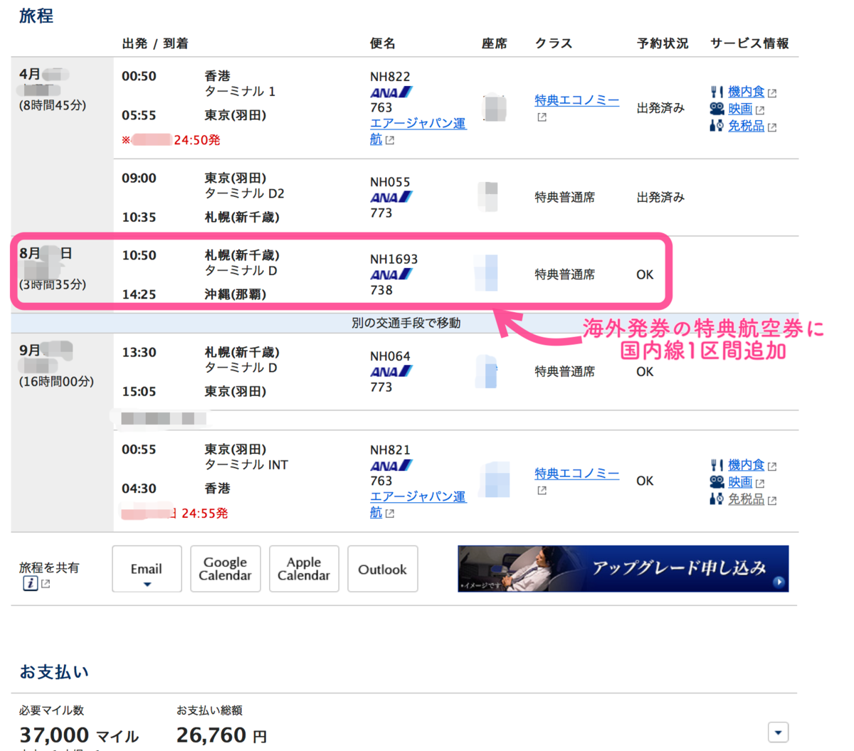
Task: Click 26,760 円 total payment value
Action: coord(222,735)
